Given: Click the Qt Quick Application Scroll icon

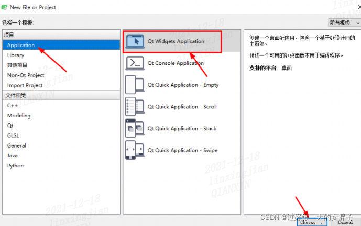Looking at the screenshot, I should point(135,106).
